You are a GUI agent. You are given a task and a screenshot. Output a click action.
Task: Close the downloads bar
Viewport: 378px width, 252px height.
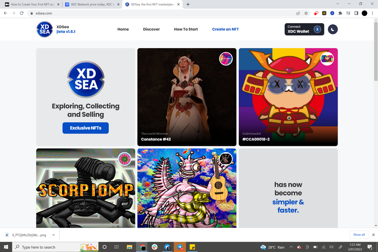click(373, 235)
